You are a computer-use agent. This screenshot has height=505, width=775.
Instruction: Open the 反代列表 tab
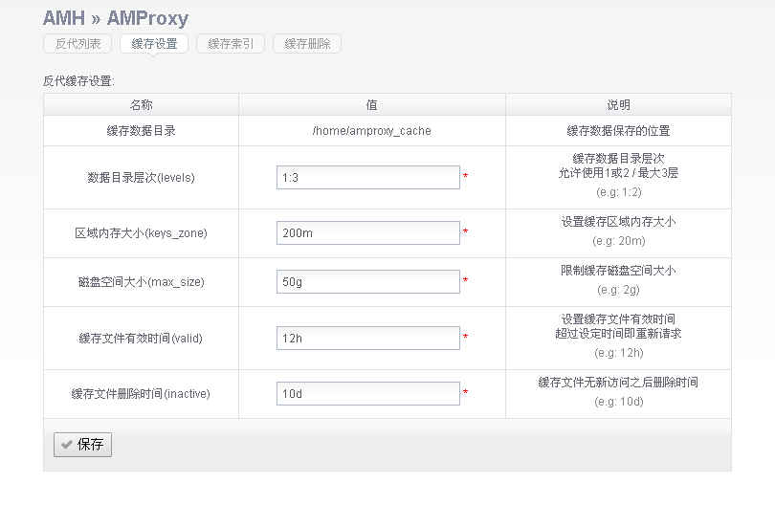77,44
